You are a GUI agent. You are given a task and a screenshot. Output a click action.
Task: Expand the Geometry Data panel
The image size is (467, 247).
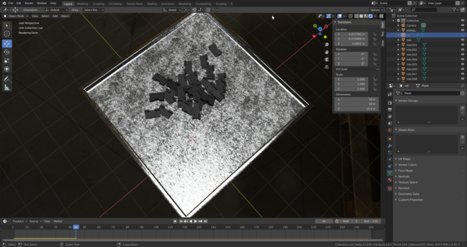click(x=409, y=194)
